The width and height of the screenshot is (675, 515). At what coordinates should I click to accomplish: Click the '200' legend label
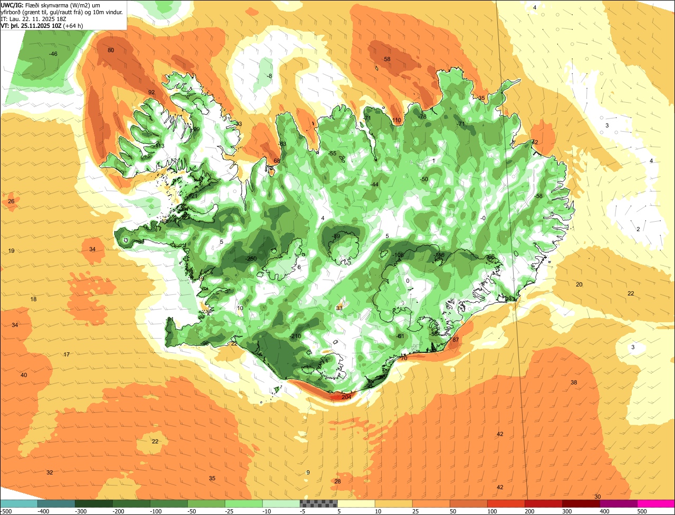[x=529, y=511]
